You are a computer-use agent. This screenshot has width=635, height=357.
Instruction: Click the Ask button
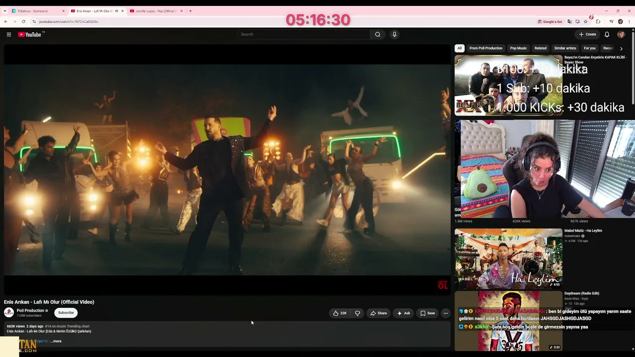pos(404,313)
